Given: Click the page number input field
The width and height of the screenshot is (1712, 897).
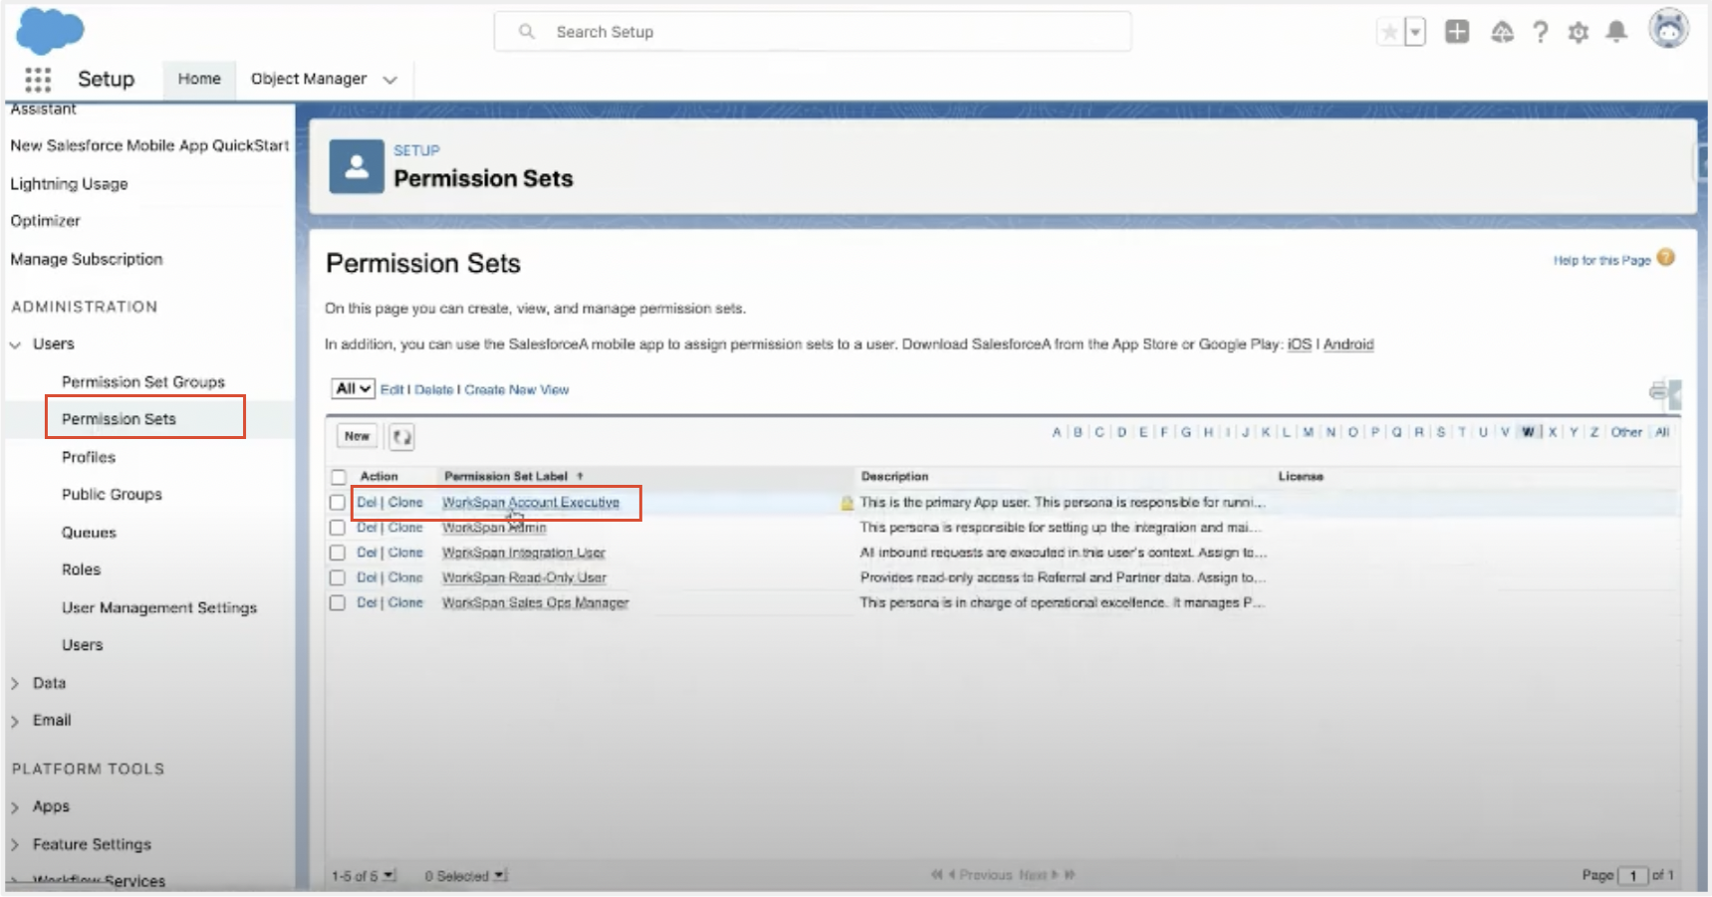Looking at the screenshot, I should pos(1633,875).
